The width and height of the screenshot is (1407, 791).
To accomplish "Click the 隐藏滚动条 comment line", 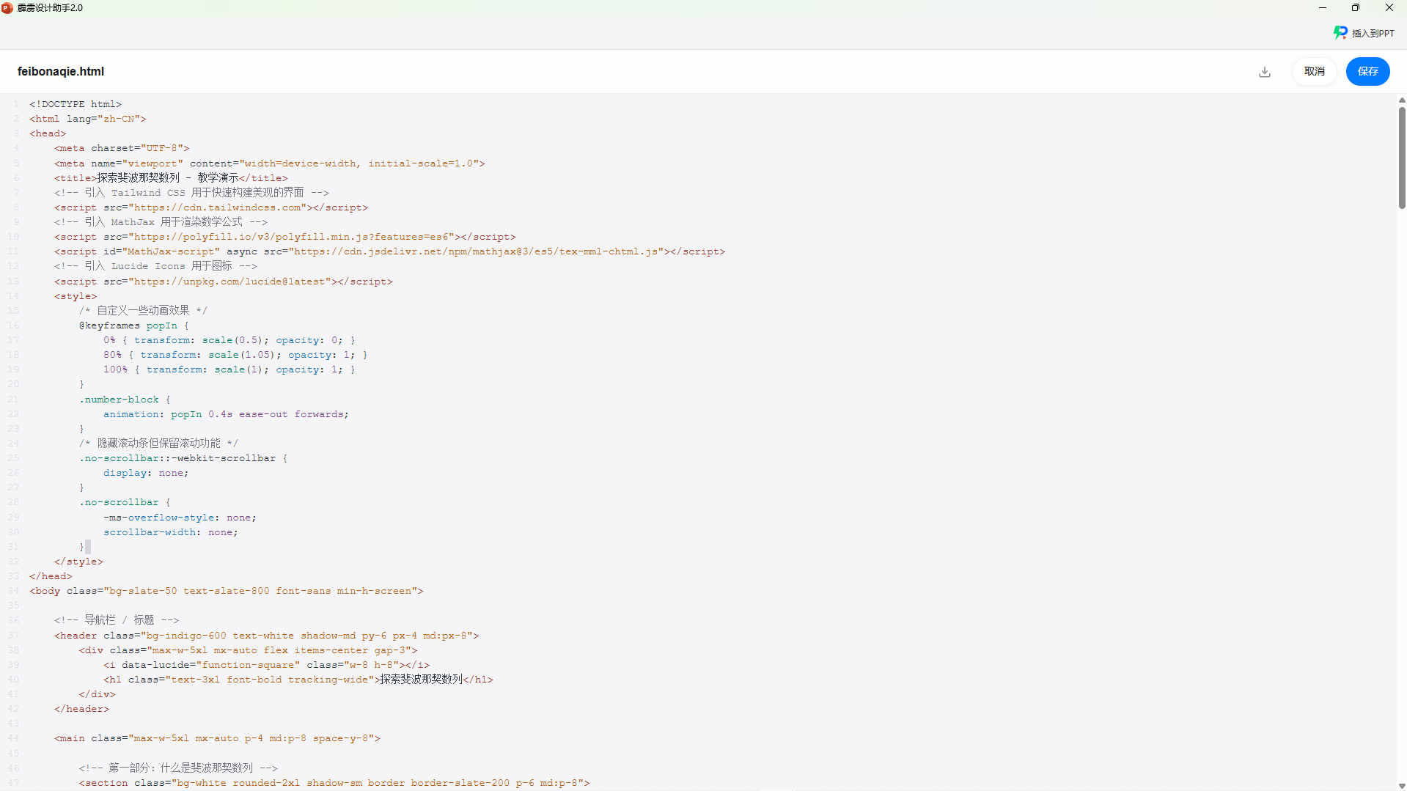I will [x=158, y=444].
